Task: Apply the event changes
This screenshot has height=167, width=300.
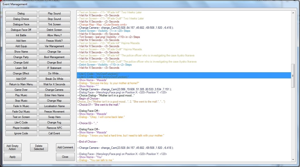Action: point(13,157)
